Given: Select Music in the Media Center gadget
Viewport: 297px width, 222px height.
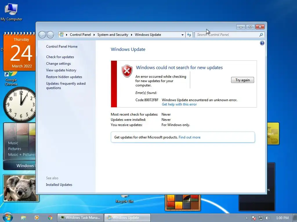Looking at the screenshot, I should pos(13,143).
